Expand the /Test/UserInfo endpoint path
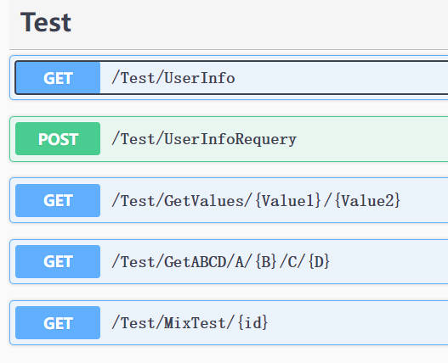This screenshot has width=448, height=363. point(173,78)
